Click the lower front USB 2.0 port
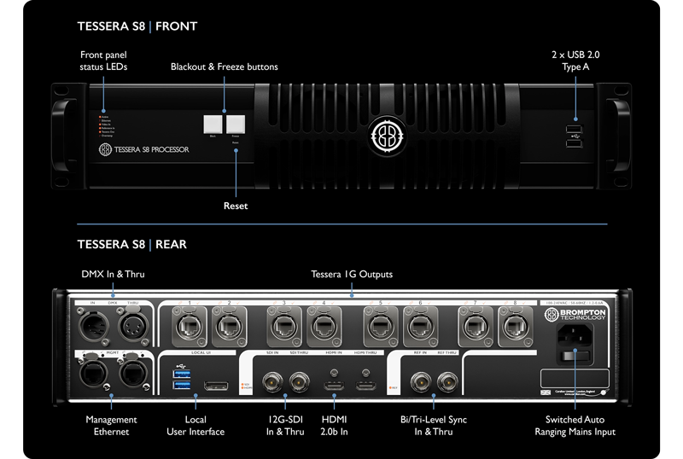 click(574, 142)
